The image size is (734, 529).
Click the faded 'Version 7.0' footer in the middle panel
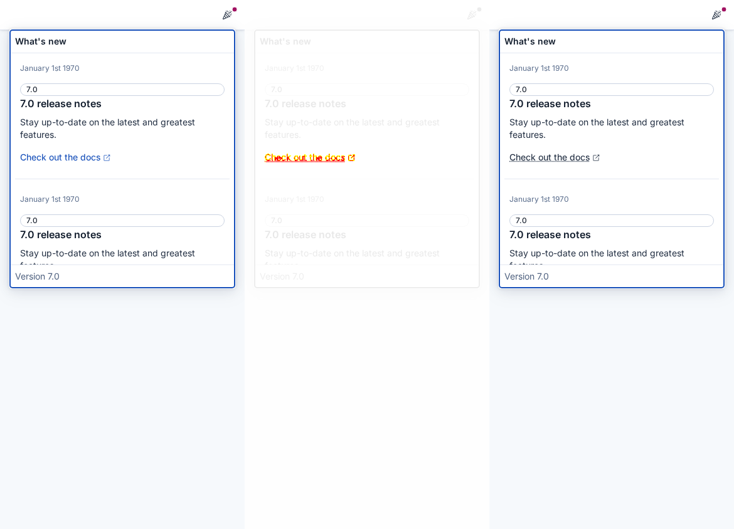[282, 276]
